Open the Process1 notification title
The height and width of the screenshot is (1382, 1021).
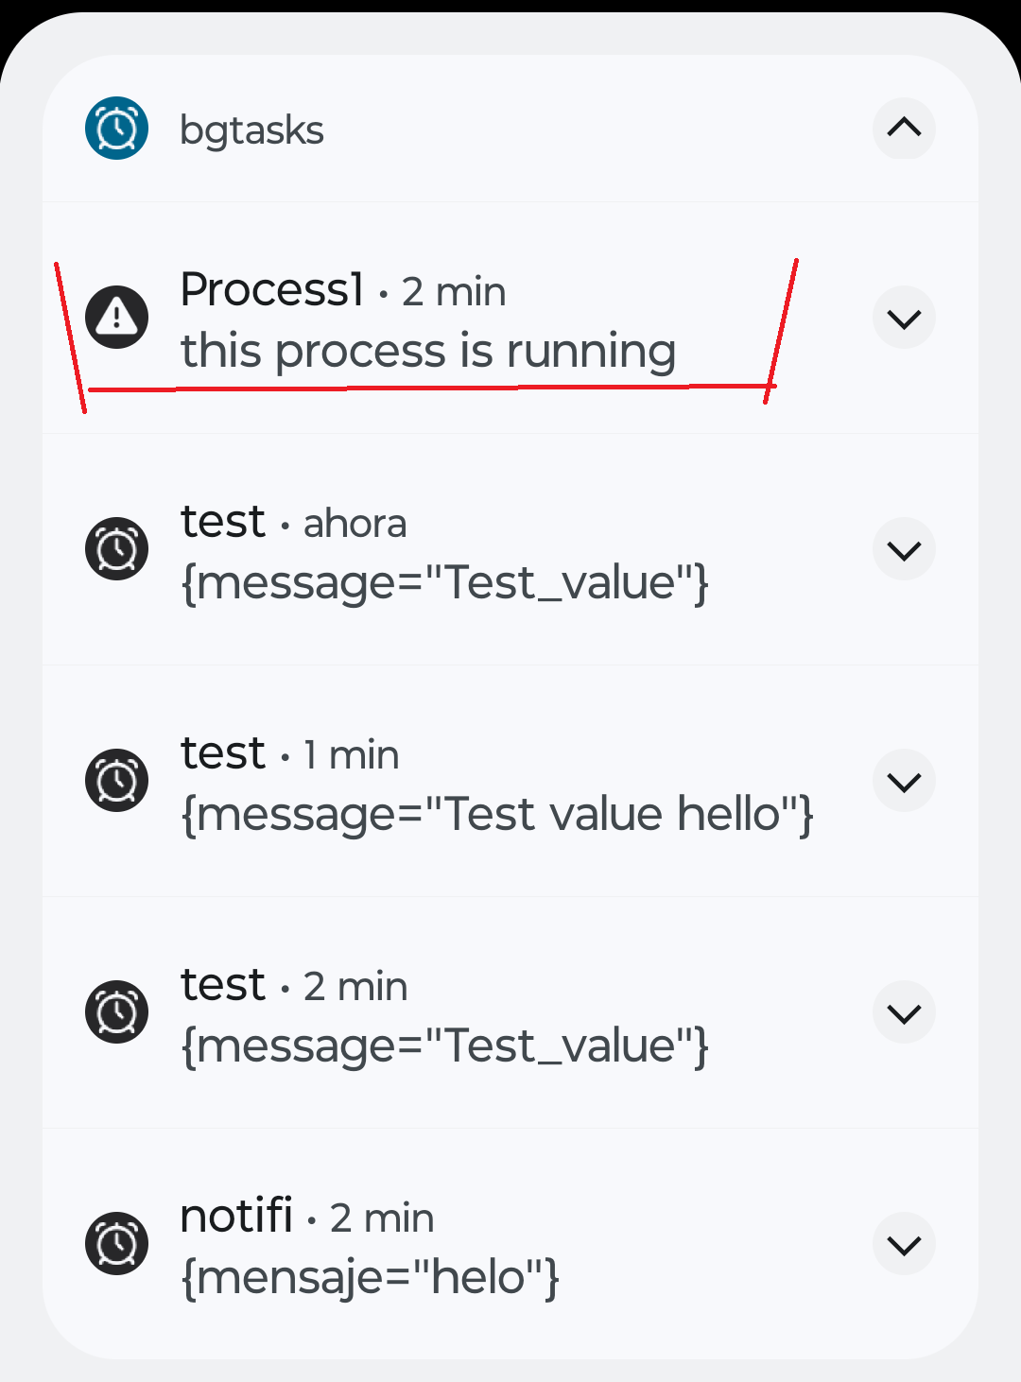click(x=272, y=289)
